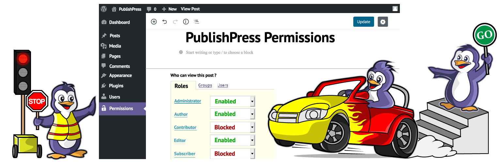Image resolution: width=504 pixels, height=163 pixels.
Task: Open the Subscriber role link
Action: (x=185, y=154)
